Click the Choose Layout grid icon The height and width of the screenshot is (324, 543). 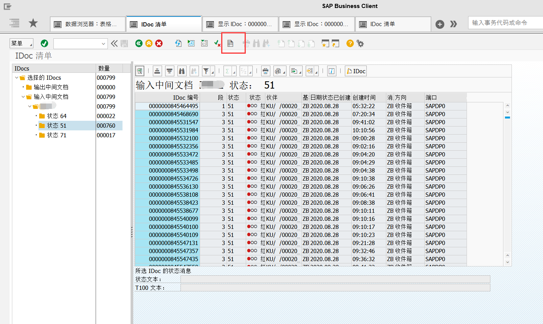310,71
